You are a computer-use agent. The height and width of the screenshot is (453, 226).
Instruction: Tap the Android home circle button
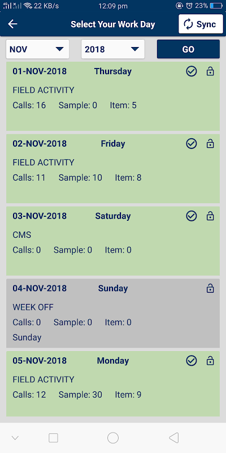(113, 438)
